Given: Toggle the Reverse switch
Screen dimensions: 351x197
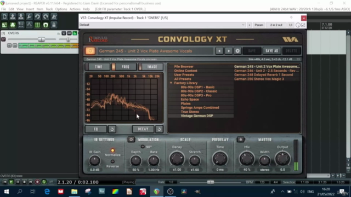Looking at the screenshot, I should click(x=112, y=161).
